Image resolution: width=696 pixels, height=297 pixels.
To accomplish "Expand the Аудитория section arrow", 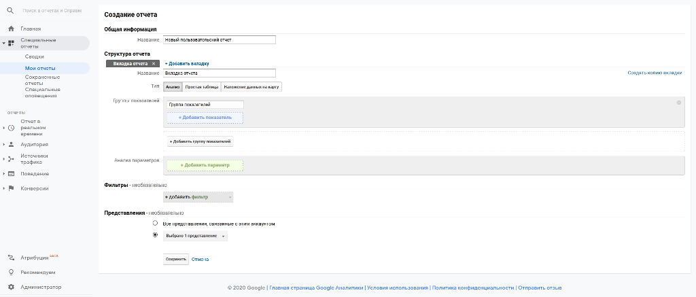I will coord(3,144).
